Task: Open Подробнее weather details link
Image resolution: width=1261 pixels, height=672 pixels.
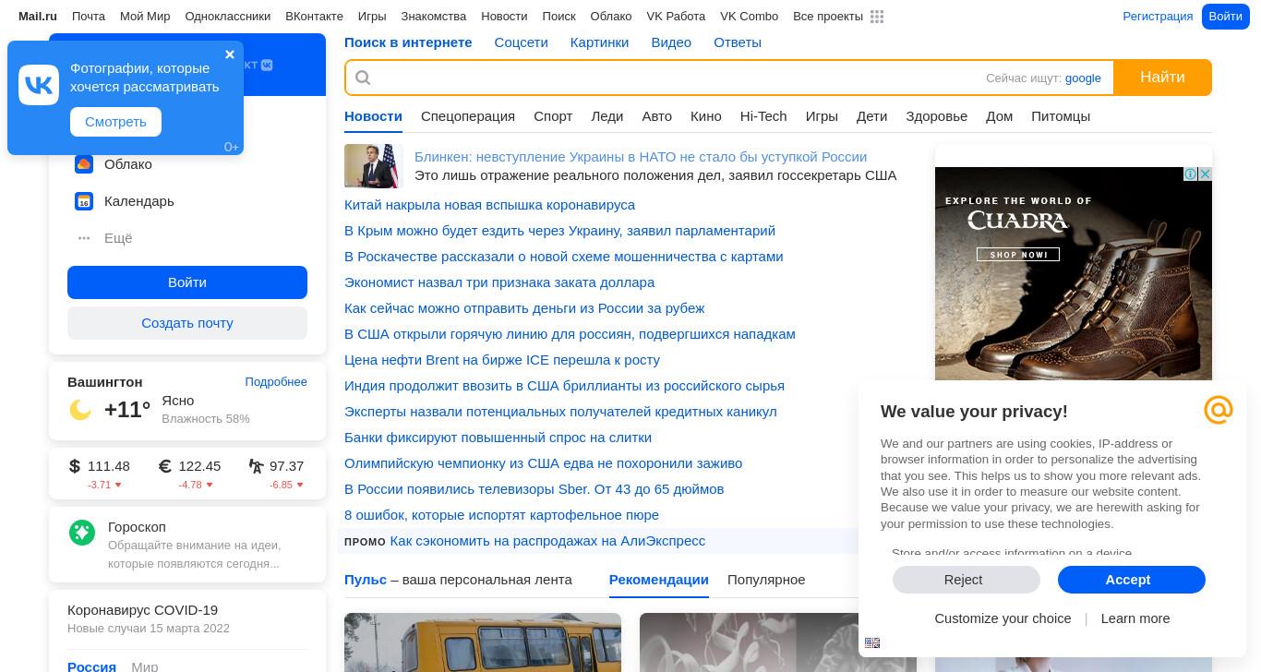Action: click(276, 382)
